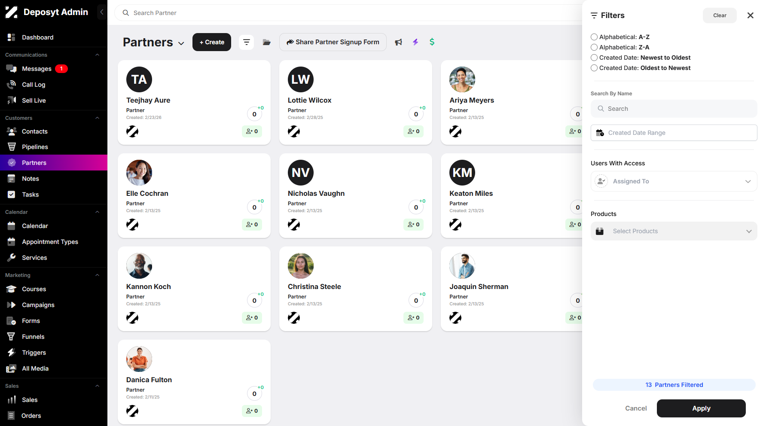Collapse the Customers sidebar section
The height and width of the screenshot is (426, 766).
coord(97,118)
